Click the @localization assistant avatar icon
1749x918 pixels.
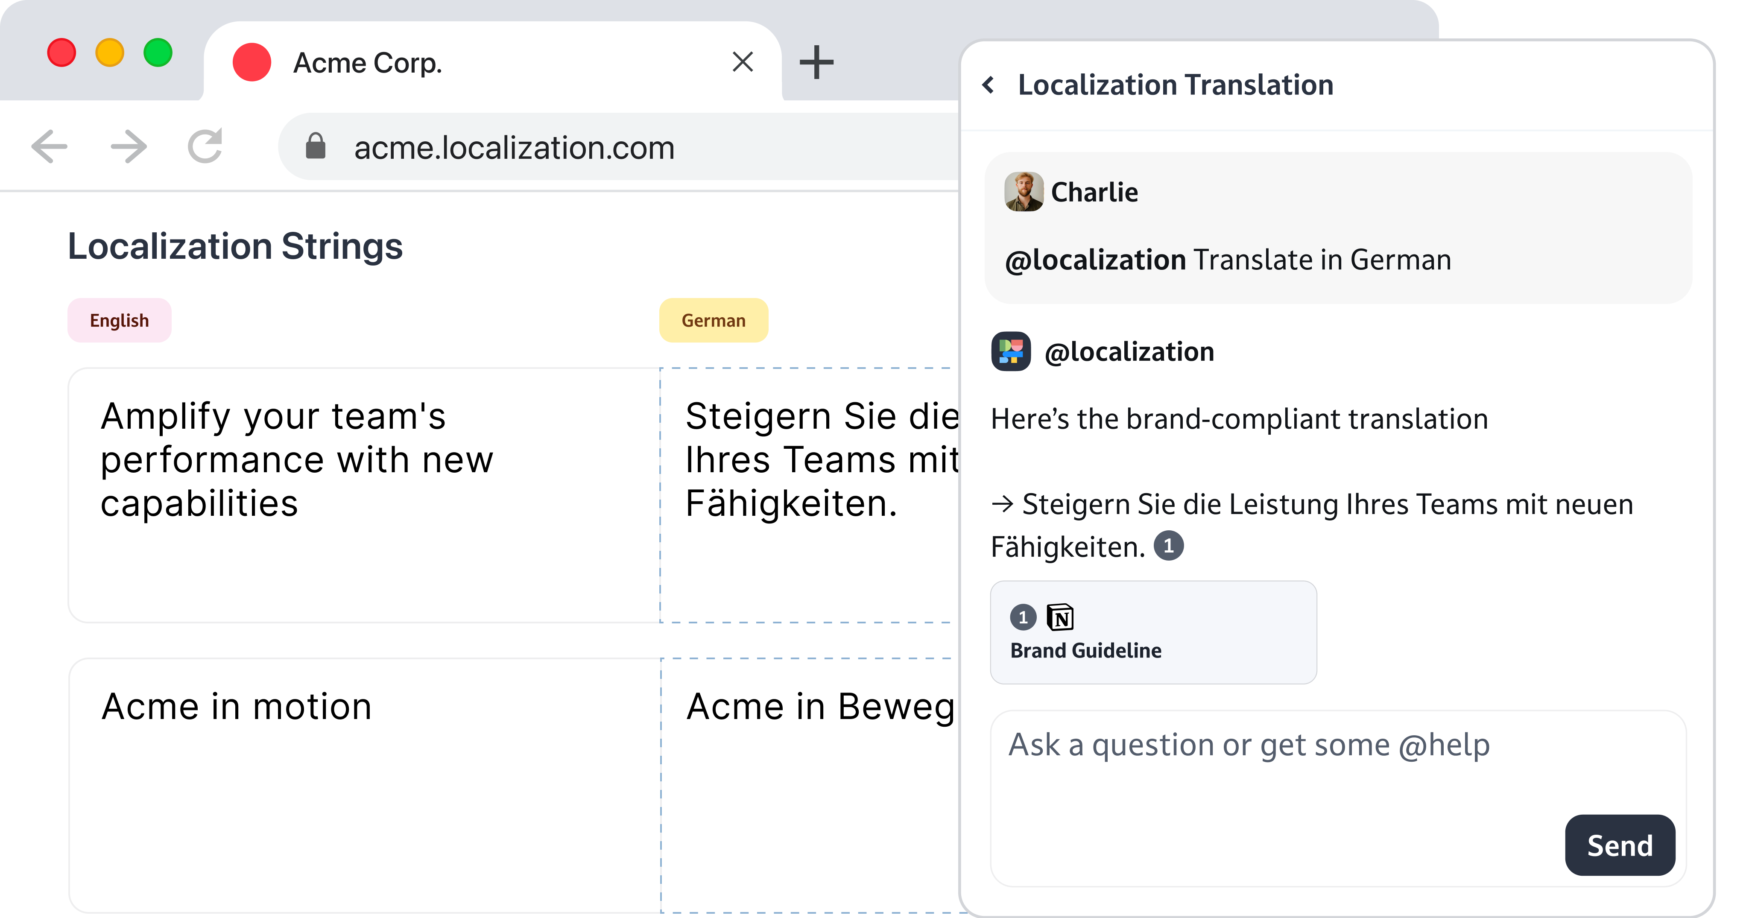click(x=1010, y=352)
